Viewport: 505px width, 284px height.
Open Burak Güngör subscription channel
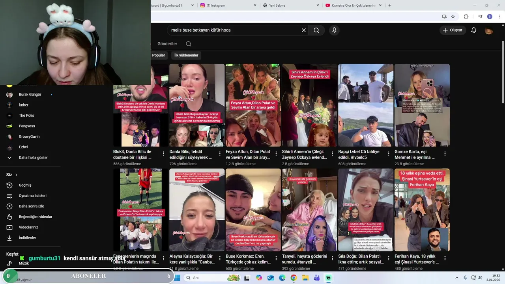tap(30, 95)
